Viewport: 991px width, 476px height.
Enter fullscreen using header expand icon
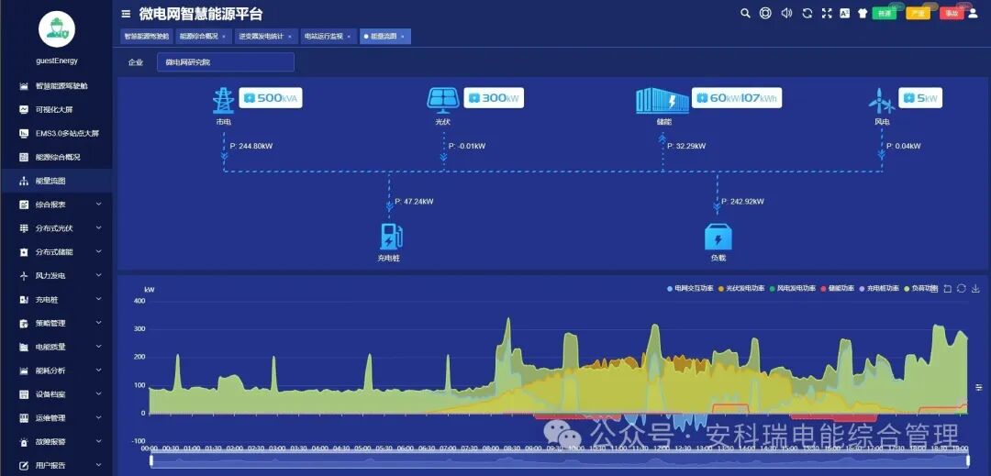tap(826, 13)
